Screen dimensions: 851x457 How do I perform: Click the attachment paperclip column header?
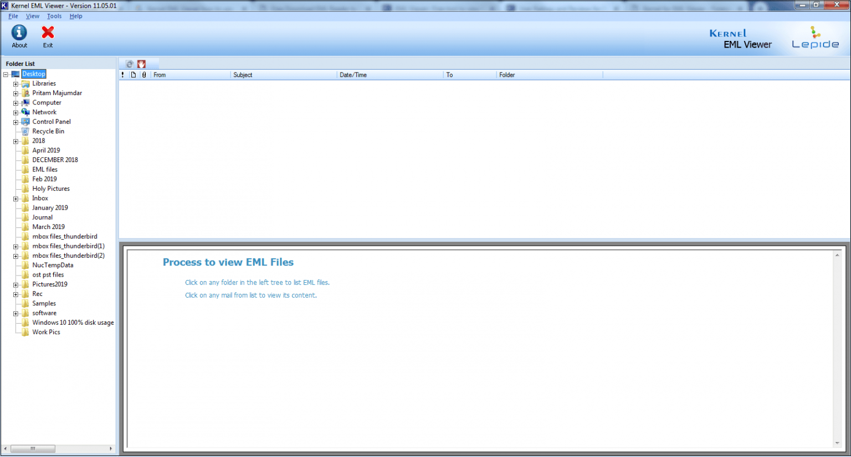pyautogui.click(x=144, y=74)
